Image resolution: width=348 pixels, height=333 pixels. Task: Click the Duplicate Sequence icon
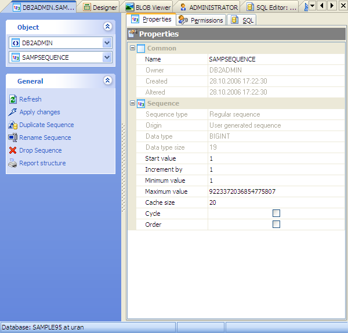tap(13, 125)
